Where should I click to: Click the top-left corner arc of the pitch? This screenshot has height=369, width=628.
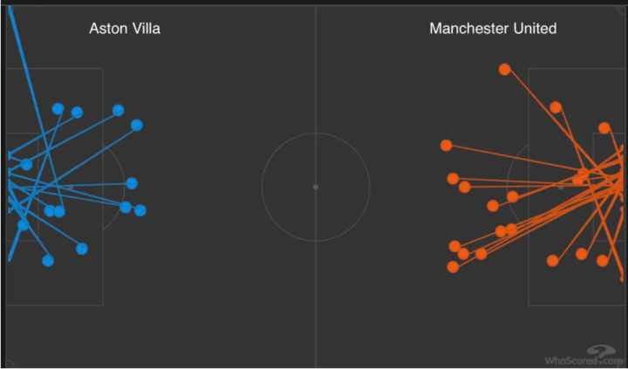click(9, 12)
